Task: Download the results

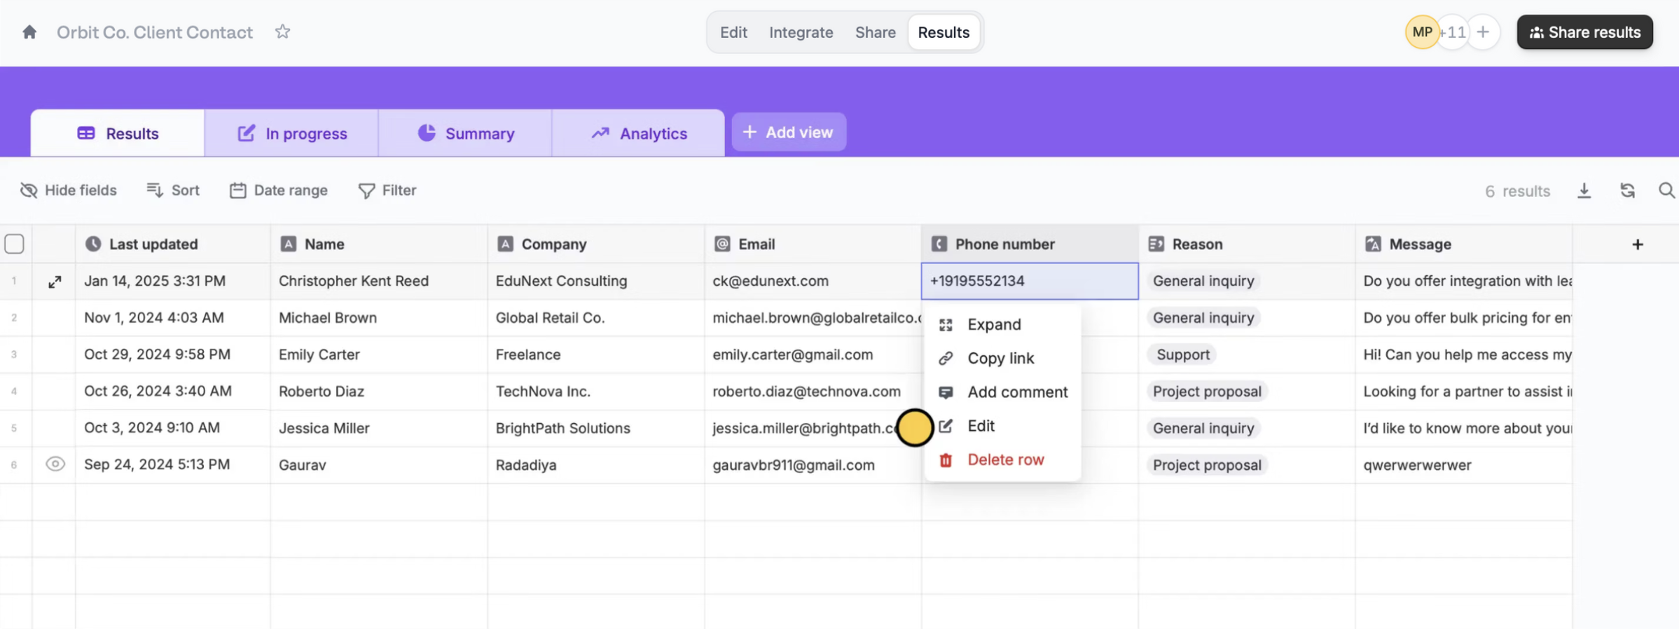Action: [x=1584, y=191]
